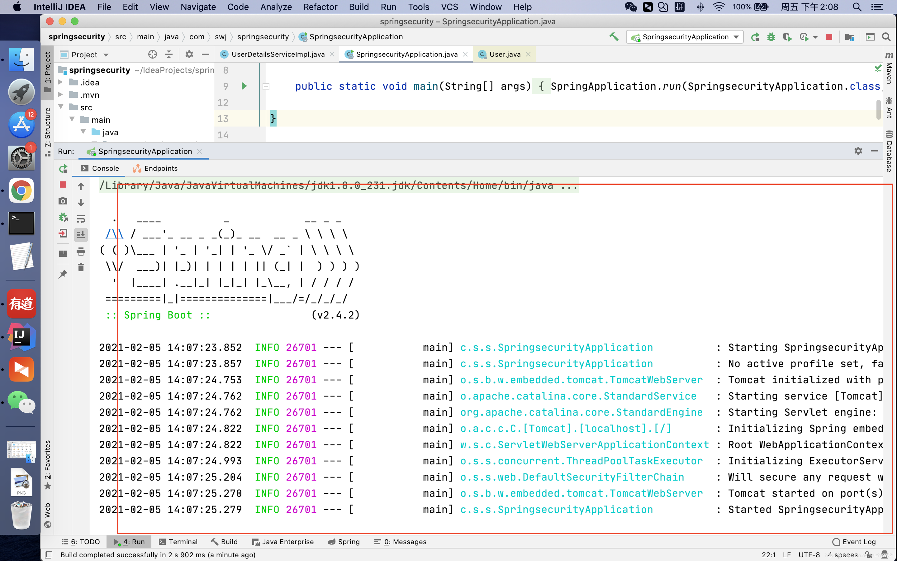Click the down arrow stack trace icon
The image size is (897, 561).
(x=81, y=202)
